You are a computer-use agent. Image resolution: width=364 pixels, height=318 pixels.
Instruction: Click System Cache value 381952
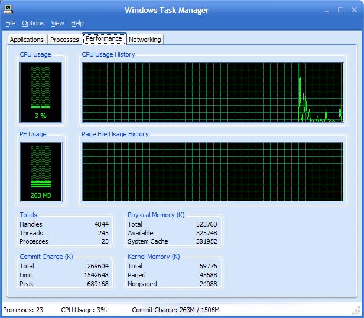[207, 241]
